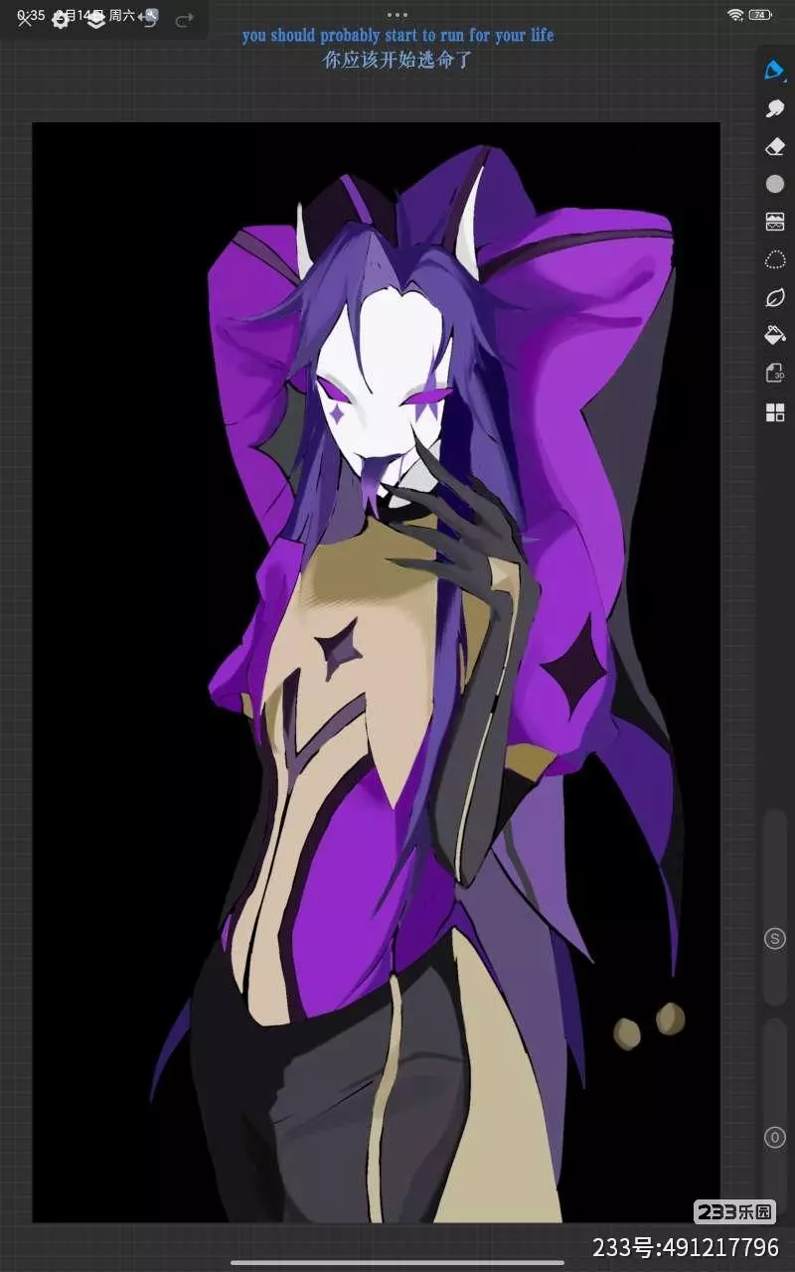The width and height of the screenshot is (795, 1272).
Task: Tap the artwork canvas with the purple jester
Action: 376,673
